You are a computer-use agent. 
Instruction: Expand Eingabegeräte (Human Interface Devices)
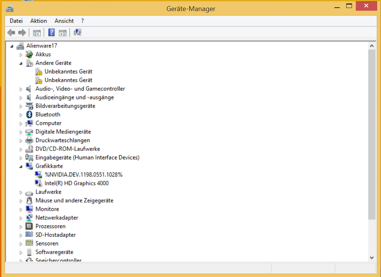click(21, 158)
